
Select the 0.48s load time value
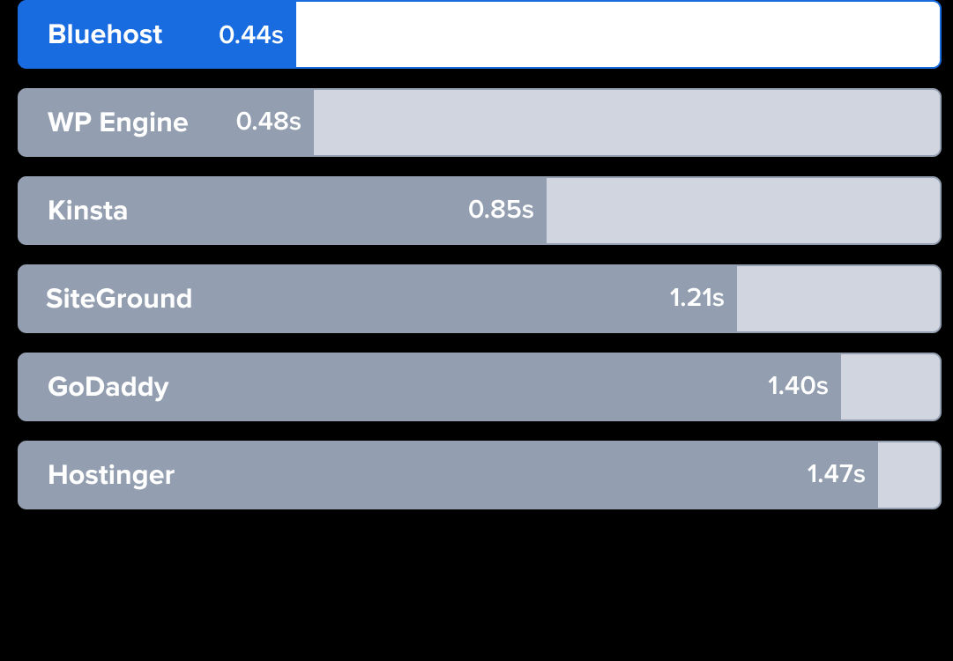tap(268, 122)
